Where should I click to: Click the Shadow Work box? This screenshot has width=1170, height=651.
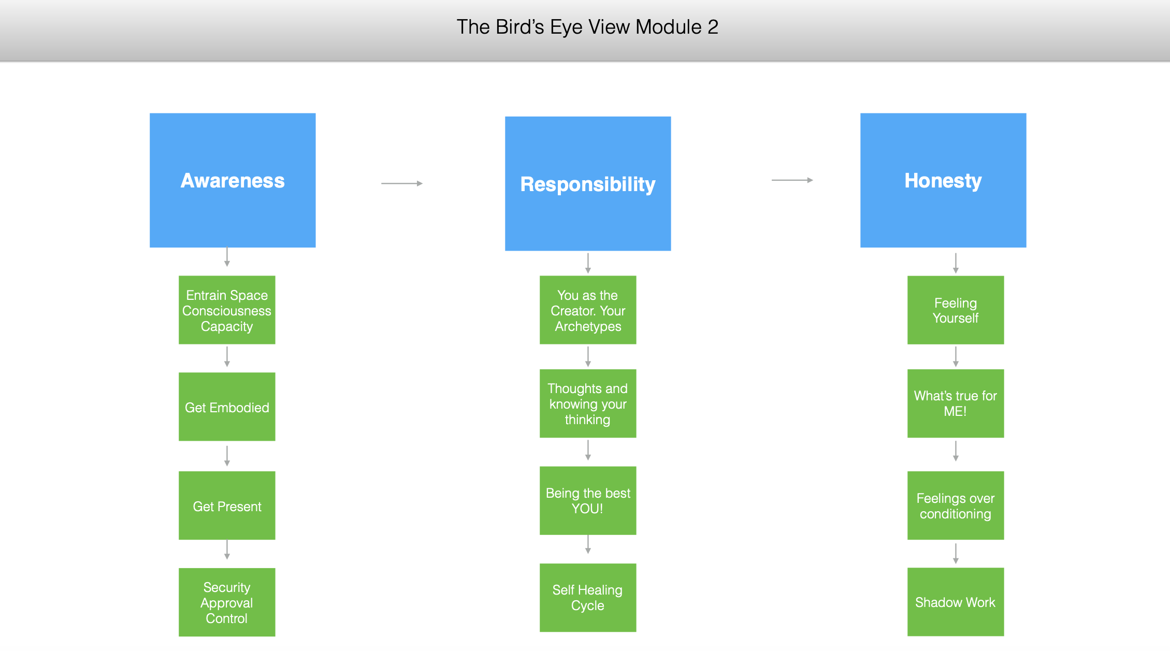pyautogui.click(x=956, y=602)
